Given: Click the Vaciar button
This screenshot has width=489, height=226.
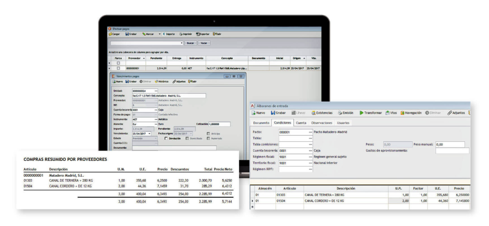Looking at the screenshot, I should 204,43.
